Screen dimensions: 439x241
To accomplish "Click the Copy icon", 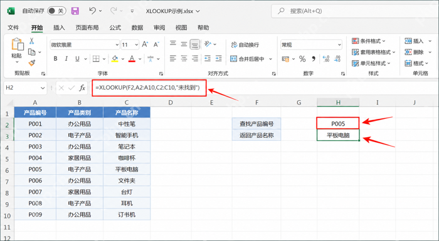I will point(31,52).
